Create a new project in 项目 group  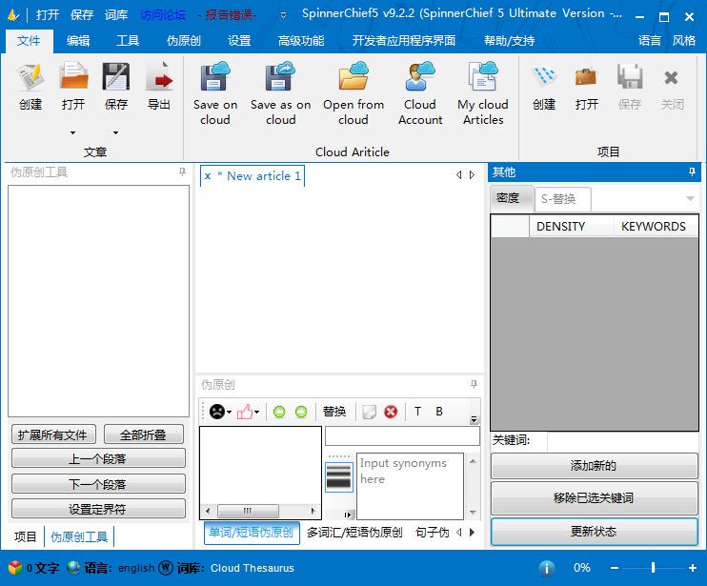(544, 76)
